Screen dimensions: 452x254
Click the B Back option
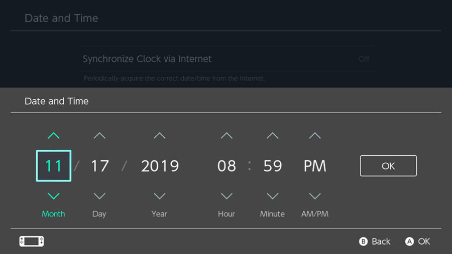pos(375,241)
